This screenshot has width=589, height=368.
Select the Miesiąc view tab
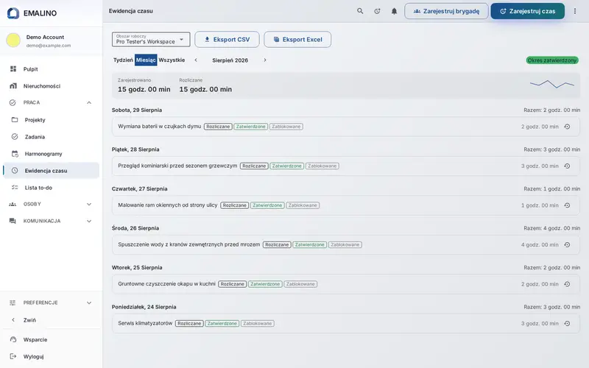146,60
